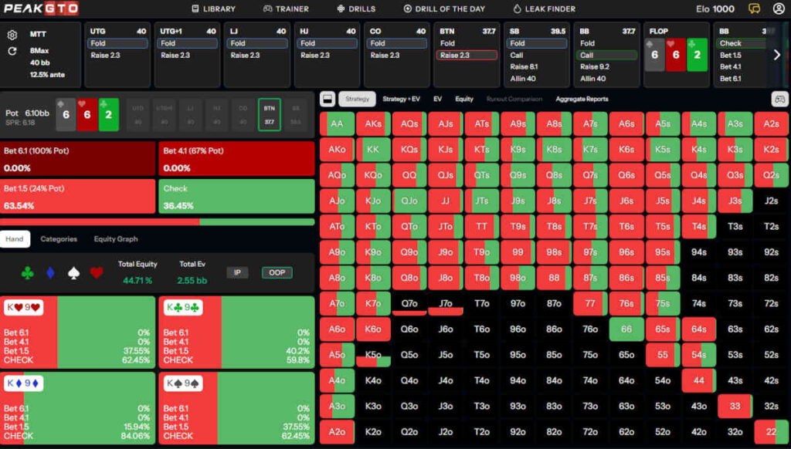Open the Equity Graph tab
The height and width of the screenshot is (449, 791).
pos(116,239)
